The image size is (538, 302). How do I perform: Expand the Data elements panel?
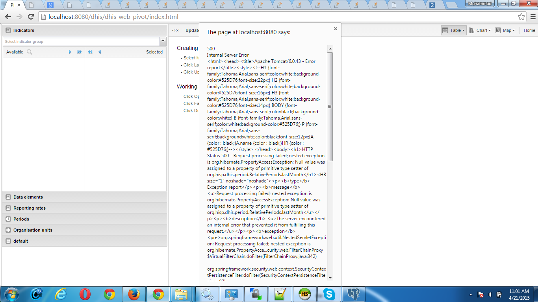pos(85,197)
